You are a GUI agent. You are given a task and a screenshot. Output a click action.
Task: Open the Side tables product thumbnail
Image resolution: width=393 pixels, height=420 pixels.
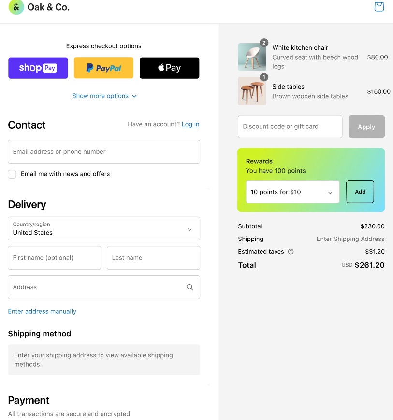pos(252,91)
